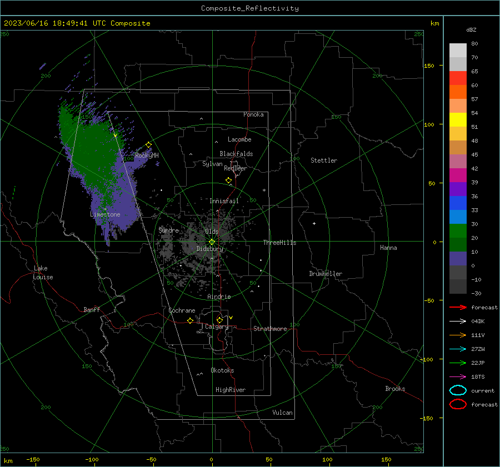Click the 04DK legend label
The width and height of the screenshot is (500, 467).
click(x=478, y=322)
